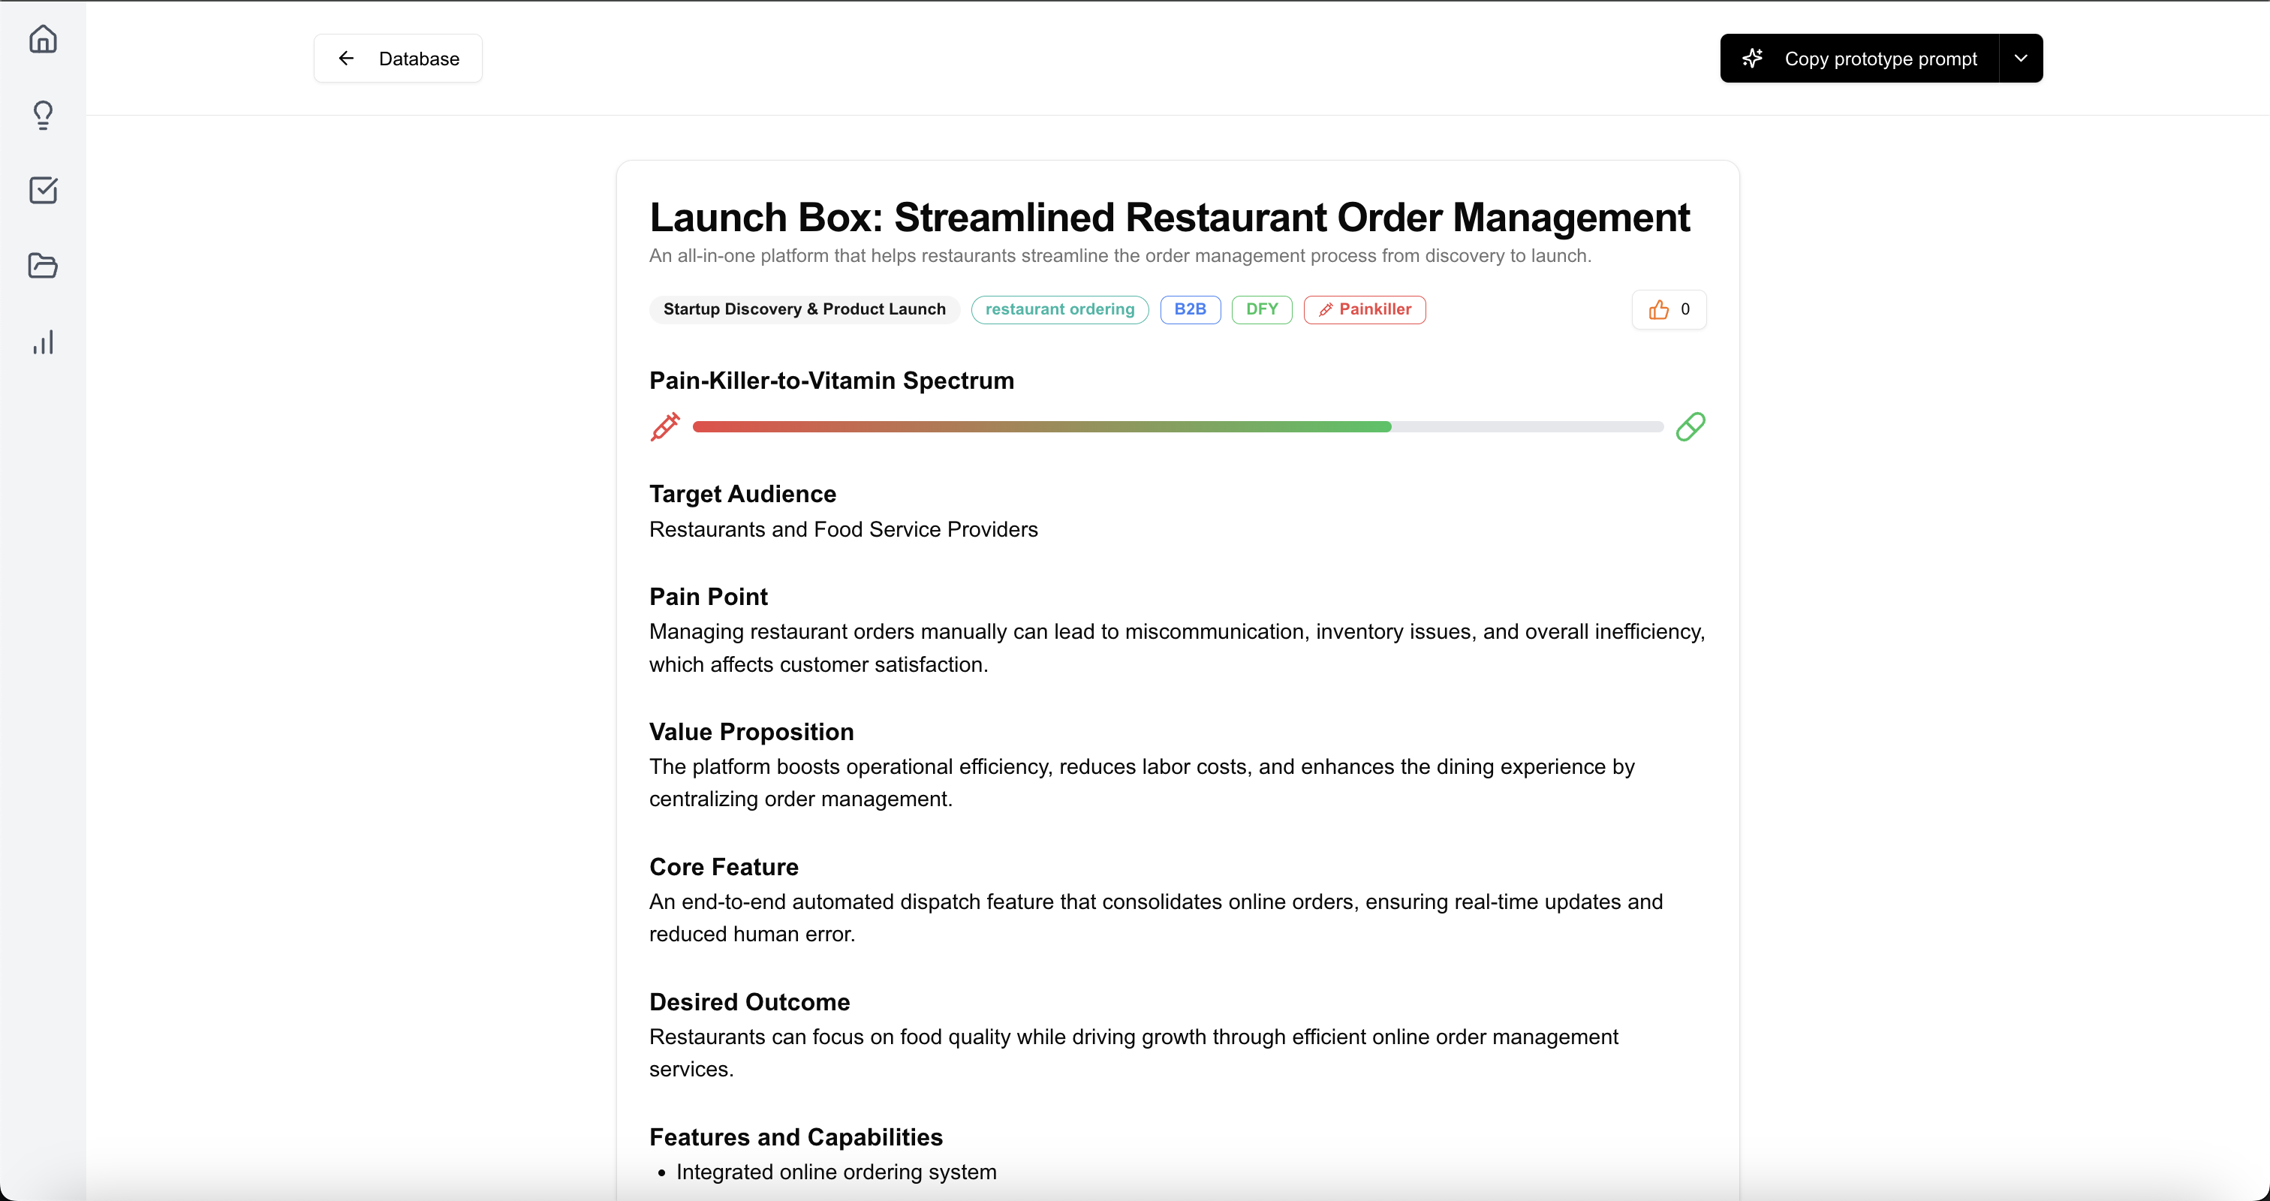Toggle the DFY tag filter
This screenshot has height=1201, width=2270.
coord(1261,309)
